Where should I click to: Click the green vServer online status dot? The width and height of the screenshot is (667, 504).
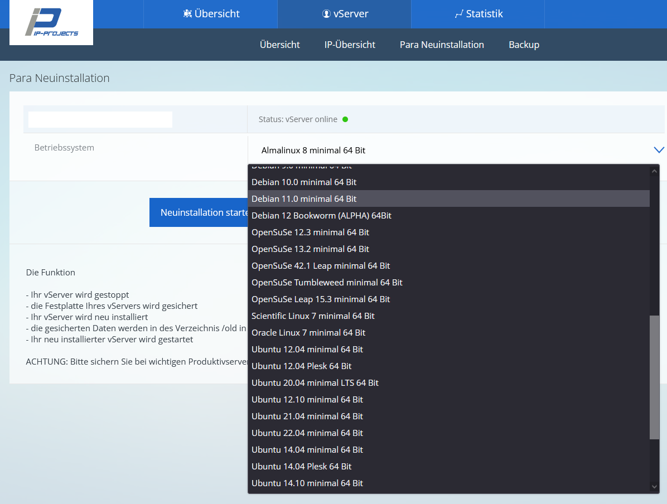tap(345, 119)
